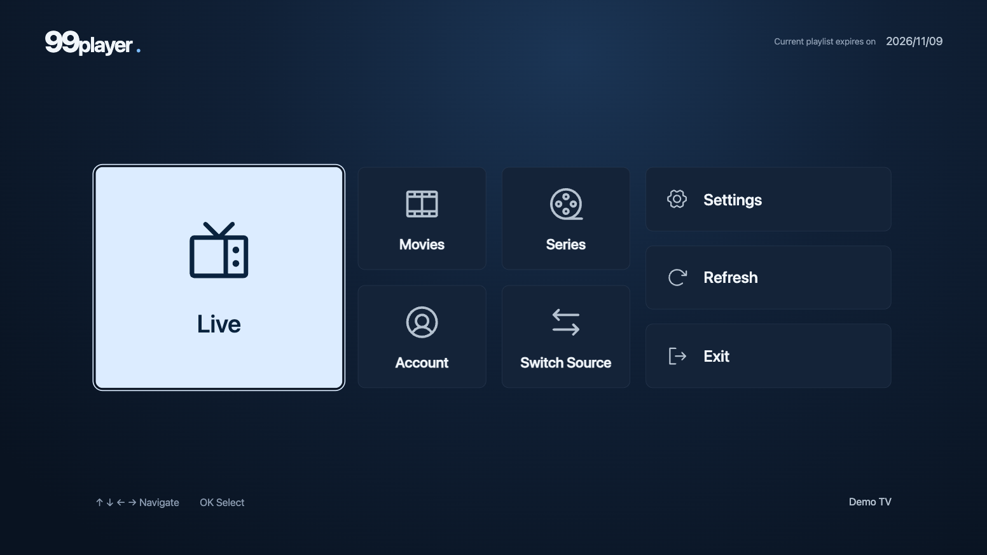Click the "Refresh" label text
Screen dimensions: 987x555
click(x=731, y=278)
